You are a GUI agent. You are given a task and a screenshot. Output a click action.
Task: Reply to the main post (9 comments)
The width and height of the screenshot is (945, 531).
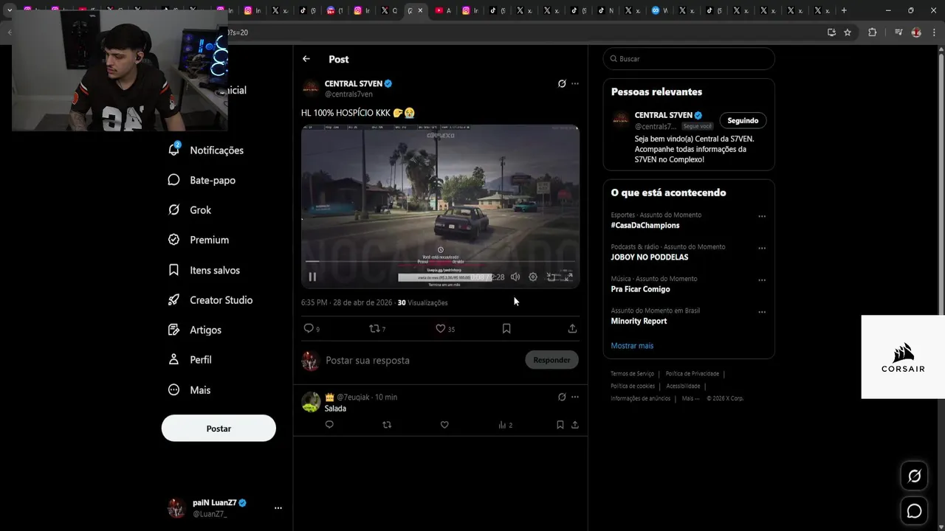(x=312, y=329)
